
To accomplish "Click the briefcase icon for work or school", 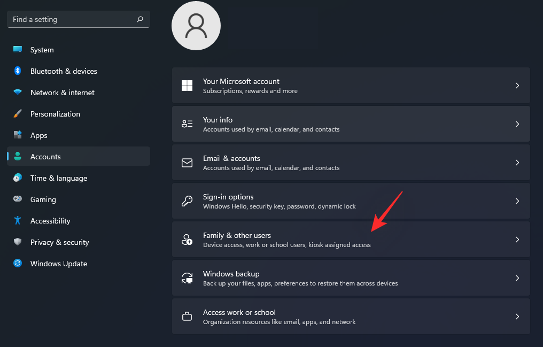I will (187, 316).
